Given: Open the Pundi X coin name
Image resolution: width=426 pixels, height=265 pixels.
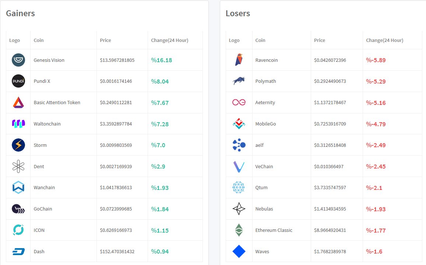Looking at the screenshot, I should click(x=42, y=81).
